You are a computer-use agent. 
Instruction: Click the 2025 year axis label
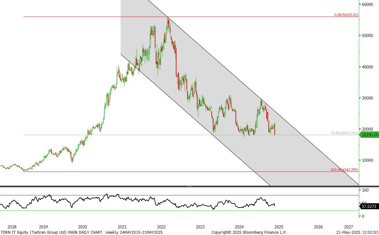click(279, 227)
